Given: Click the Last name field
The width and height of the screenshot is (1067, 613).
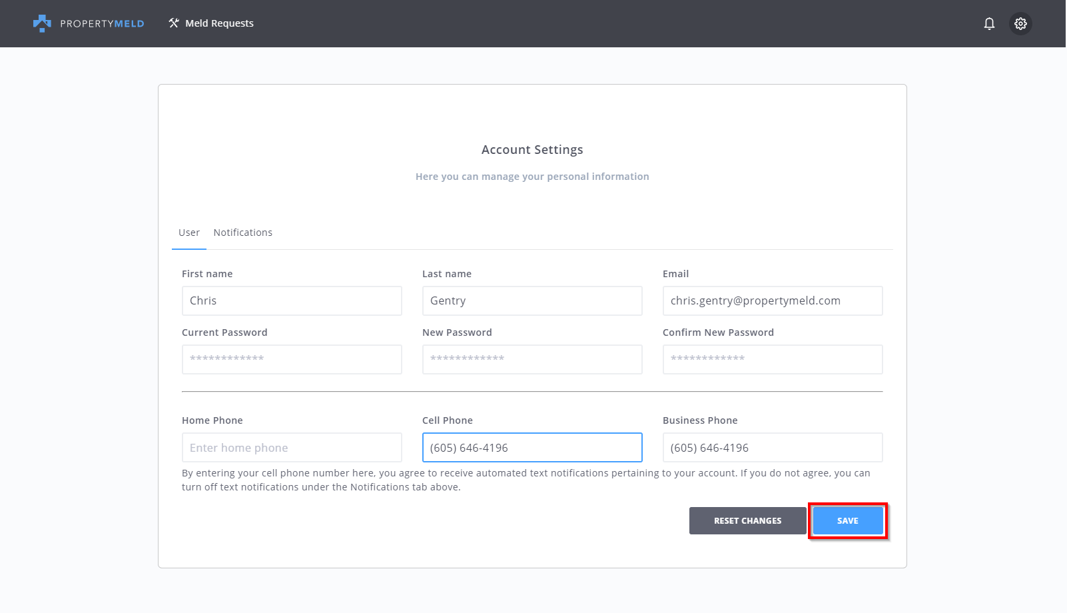Looking at the screenshot, I should (532, 301).
